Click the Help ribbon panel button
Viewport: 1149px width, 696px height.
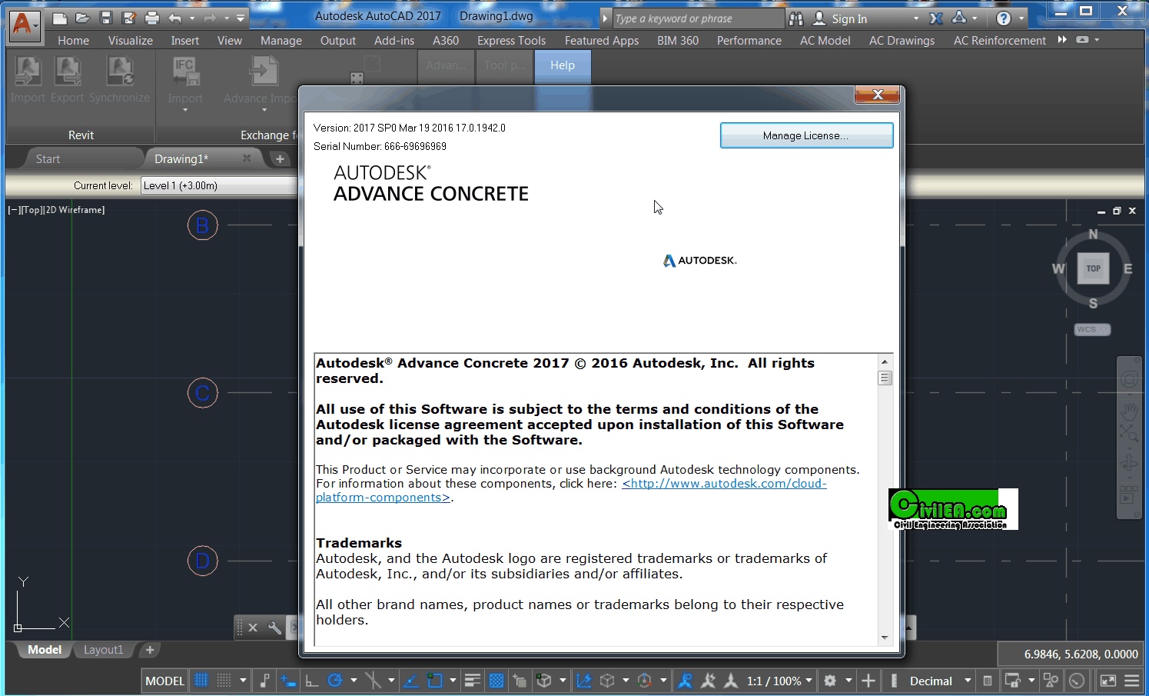563,66
